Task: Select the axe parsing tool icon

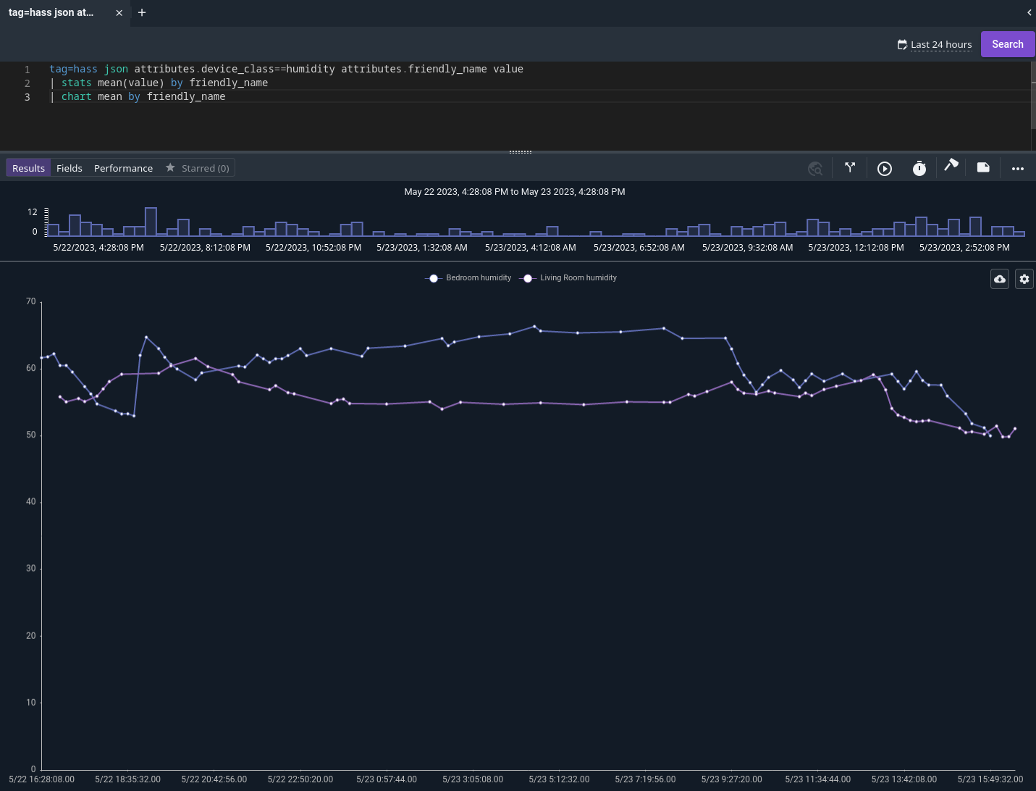Action: tap(951, 167)
